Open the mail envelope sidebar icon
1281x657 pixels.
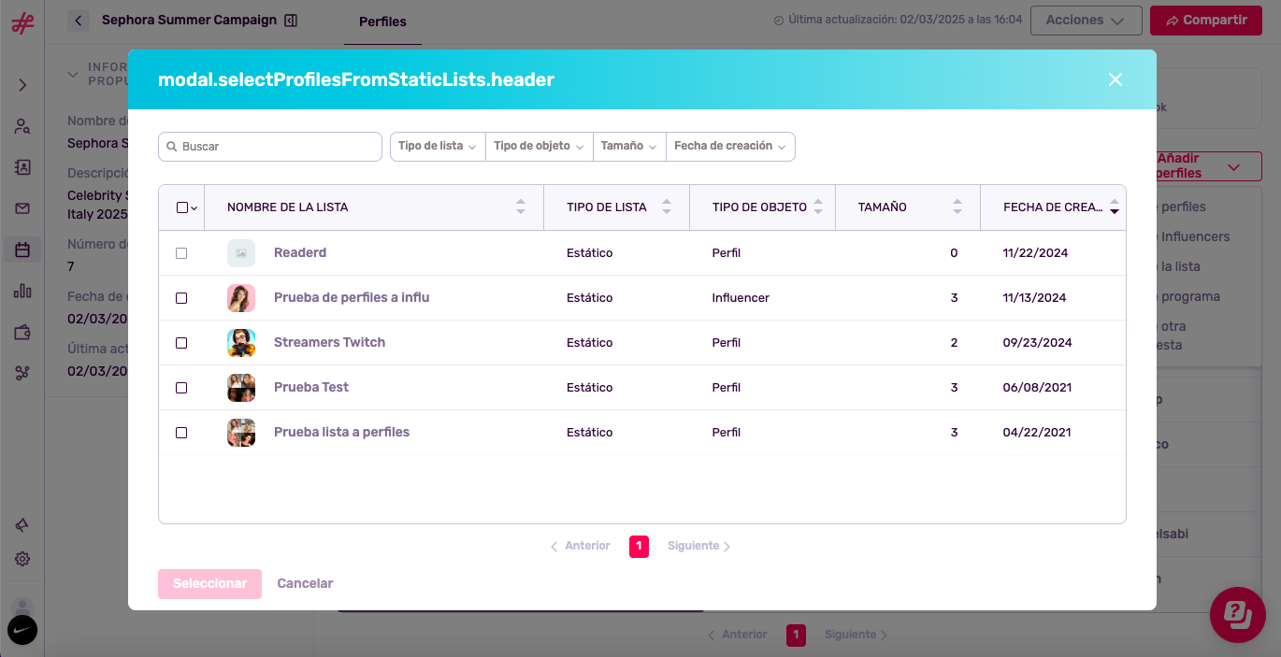[x=22, y=208]
